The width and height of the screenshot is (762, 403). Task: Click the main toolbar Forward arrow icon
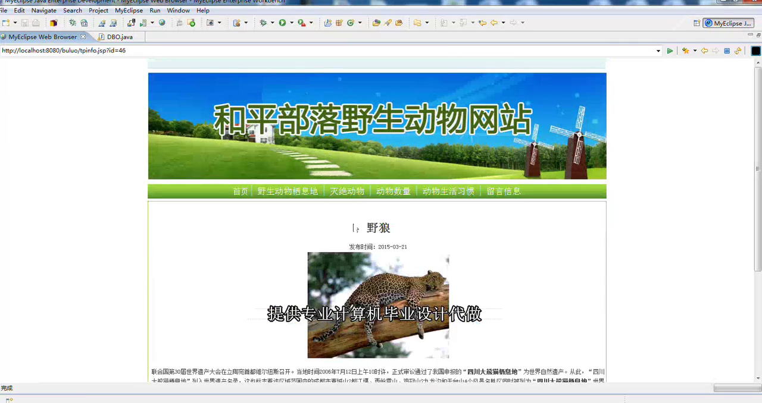(x=513, y=23)
